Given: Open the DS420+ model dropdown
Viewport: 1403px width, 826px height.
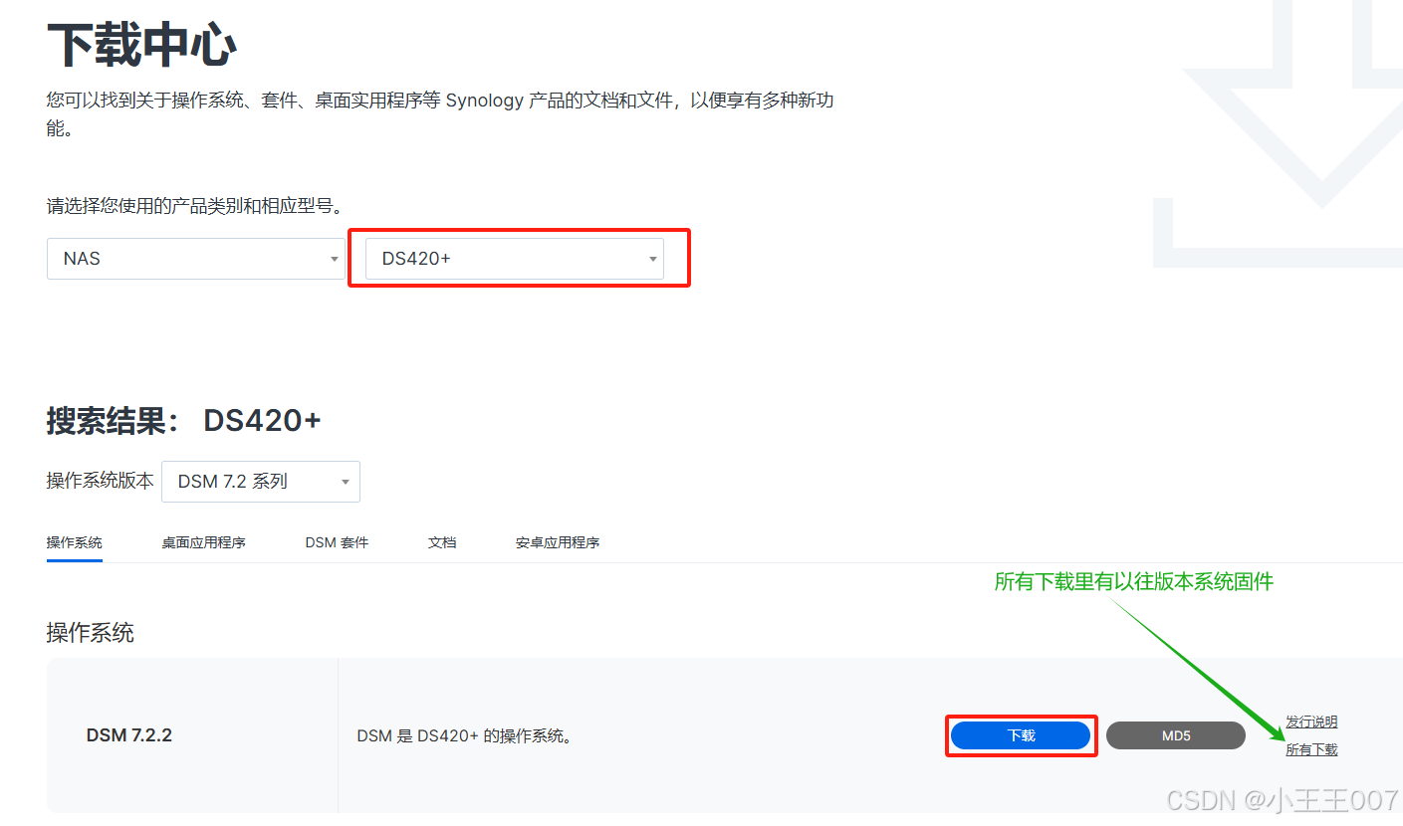Looking at the screenshot, I should (x=515, y=258).
